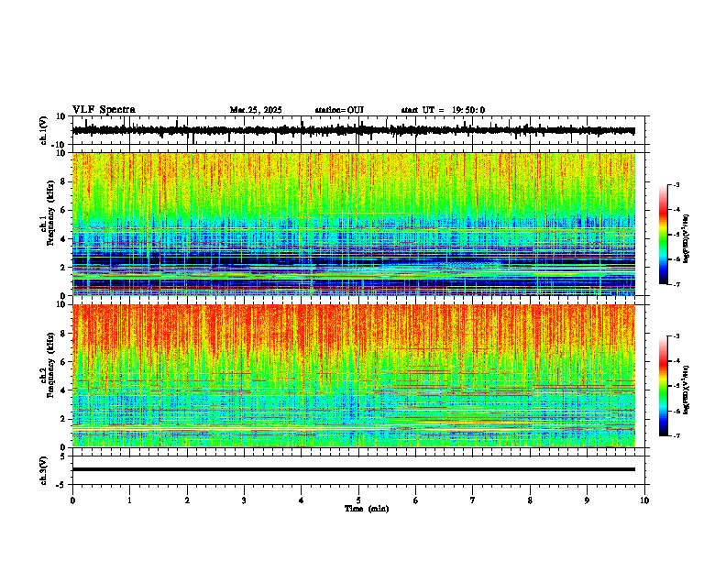
Task: Click the "-7" label on ch.1 color bar
Action: pos(676,284)
